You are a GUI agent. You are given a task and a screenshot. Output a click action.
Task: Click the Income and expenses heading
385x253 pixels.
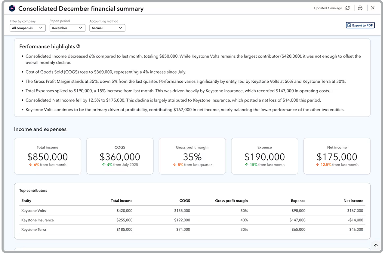[40, 129]
